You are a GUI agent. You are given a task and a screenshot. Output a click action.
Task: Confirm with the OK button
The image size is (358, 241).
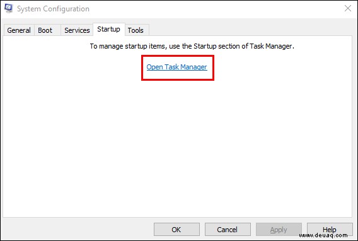click(176, 230)
